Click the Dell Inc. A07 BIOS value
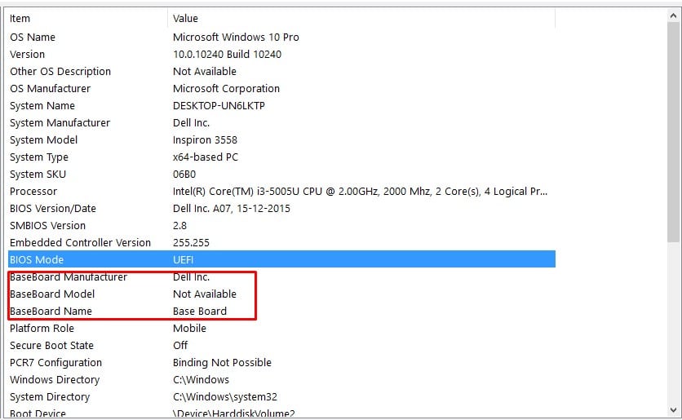Image resolution: width=682 pixels, height=420 pixels. tap(232, 209)
